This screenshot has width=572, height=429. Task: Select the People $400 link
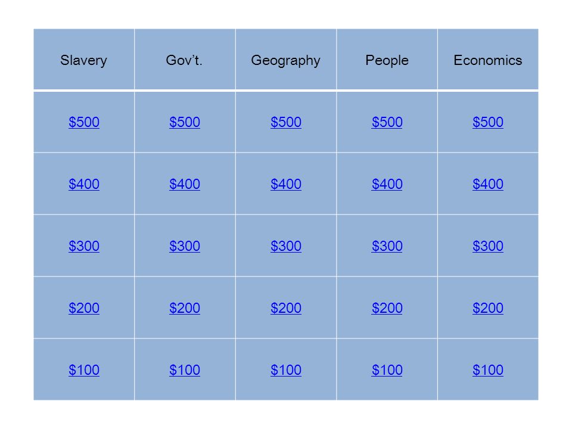coord(387,184)
